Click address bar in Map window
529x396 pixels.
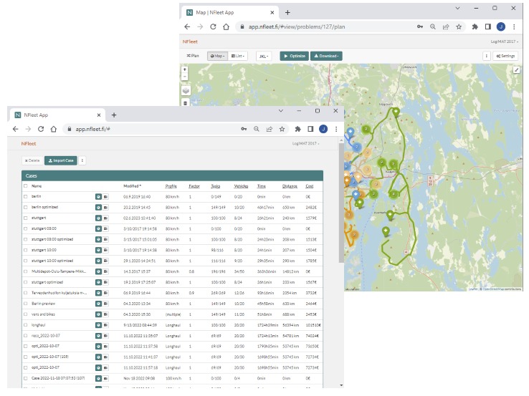tap(324, 26)
